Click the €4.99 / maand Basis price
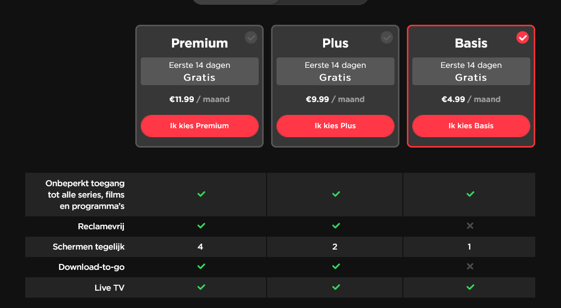This screenshot has width=561, height=308. pos(471,100)
